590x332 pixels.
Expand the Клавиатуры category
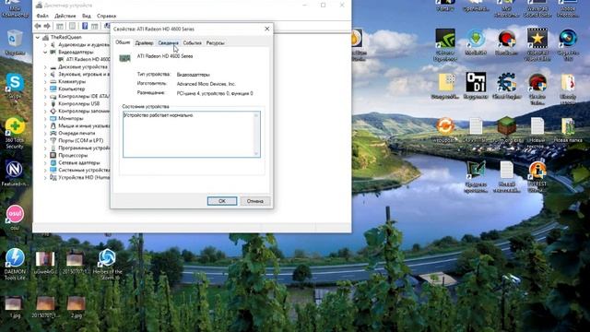coord(45,82)
